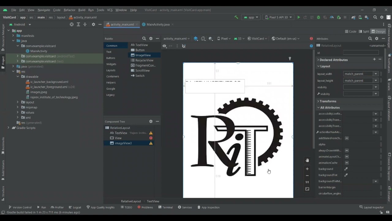Pick backgroundTint color with eyedropper
Image resolution: width=392 pixels, height=221 pixels.
pos(346,175)
